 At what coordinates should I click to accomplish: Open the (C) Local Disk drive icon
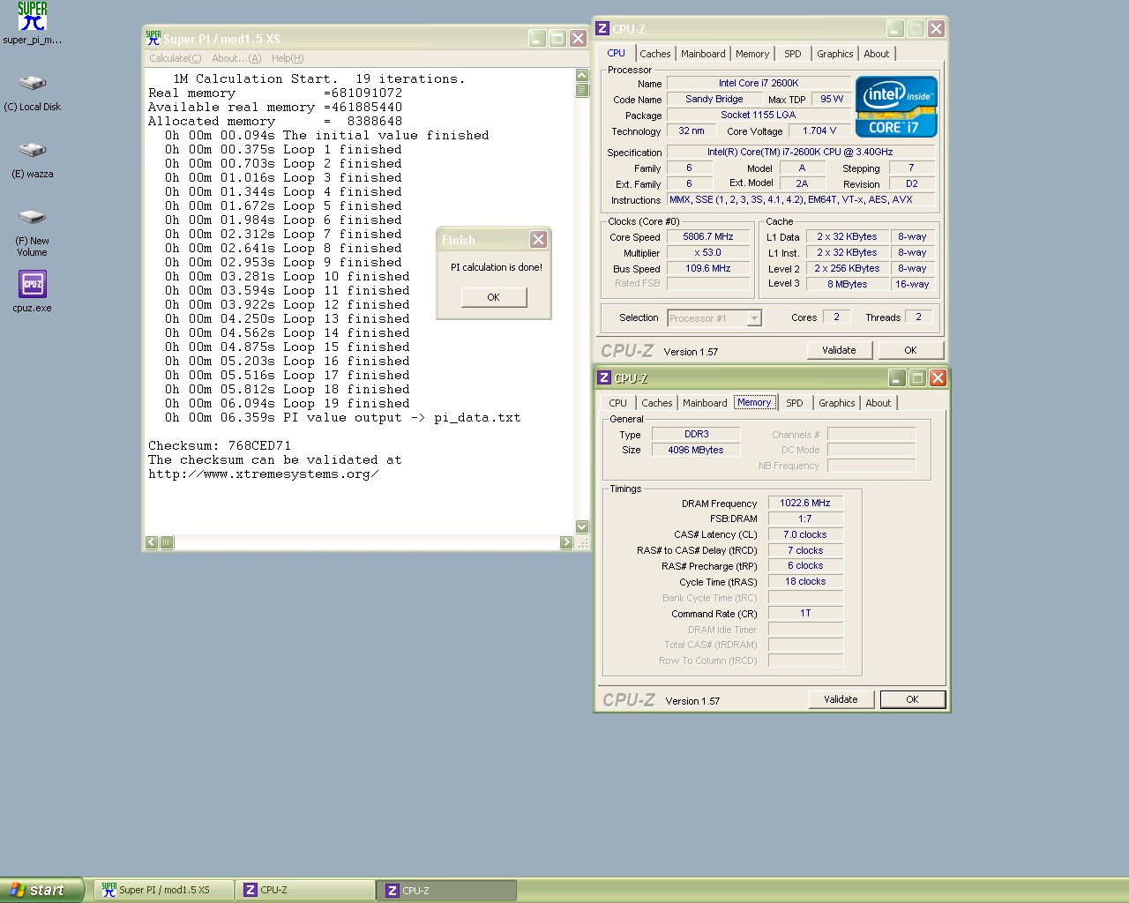pos(33,84)
